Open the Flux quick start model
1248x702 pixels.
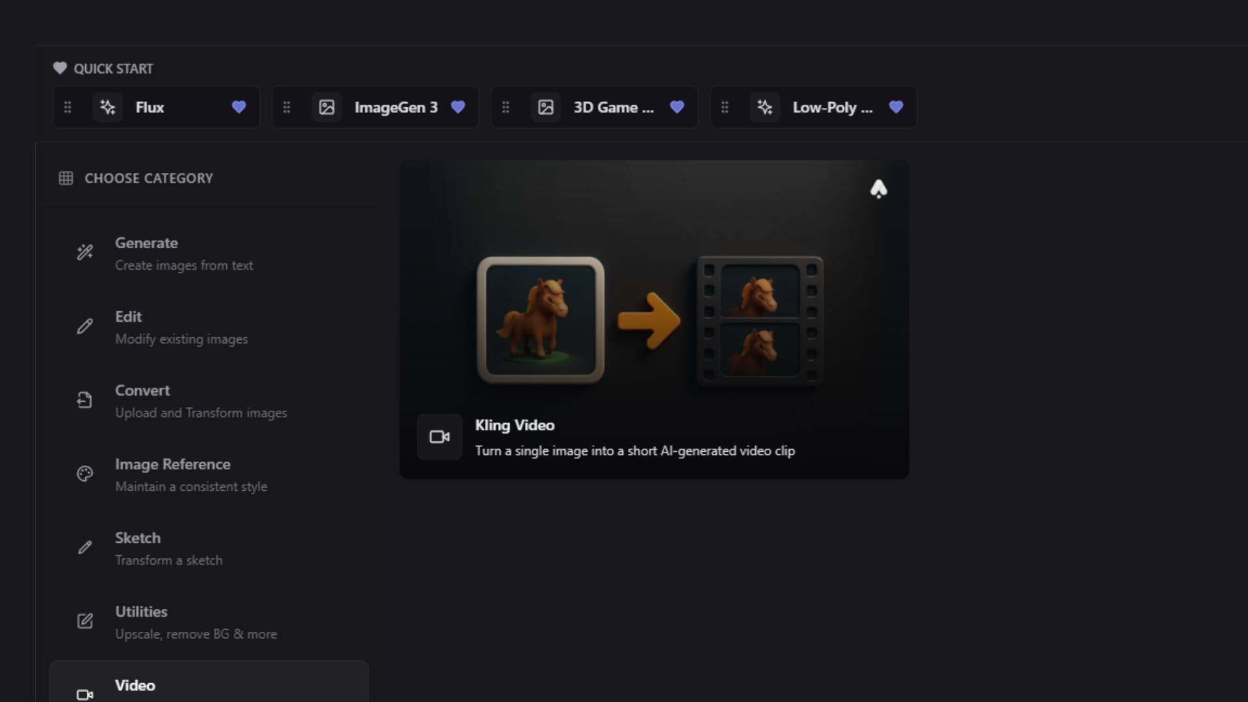click(x=156, y=107)
